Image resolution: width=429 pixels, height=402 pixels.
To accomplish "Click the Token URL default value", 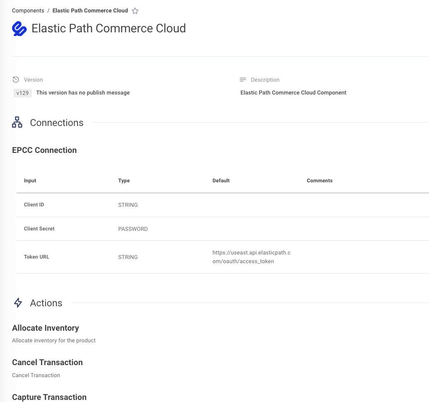I will [x=252, y=257].
